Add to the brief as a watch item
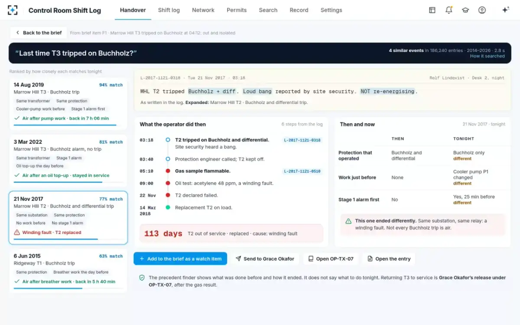 pos(180,259)
